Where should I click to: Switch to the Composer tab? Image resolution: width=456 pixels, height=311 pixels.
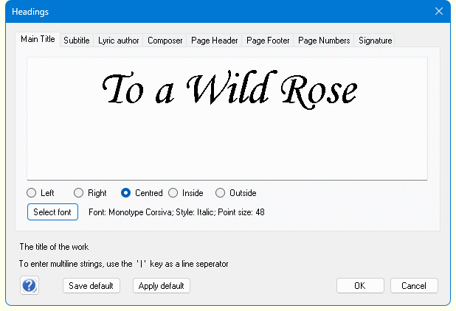tap(165, 41)
